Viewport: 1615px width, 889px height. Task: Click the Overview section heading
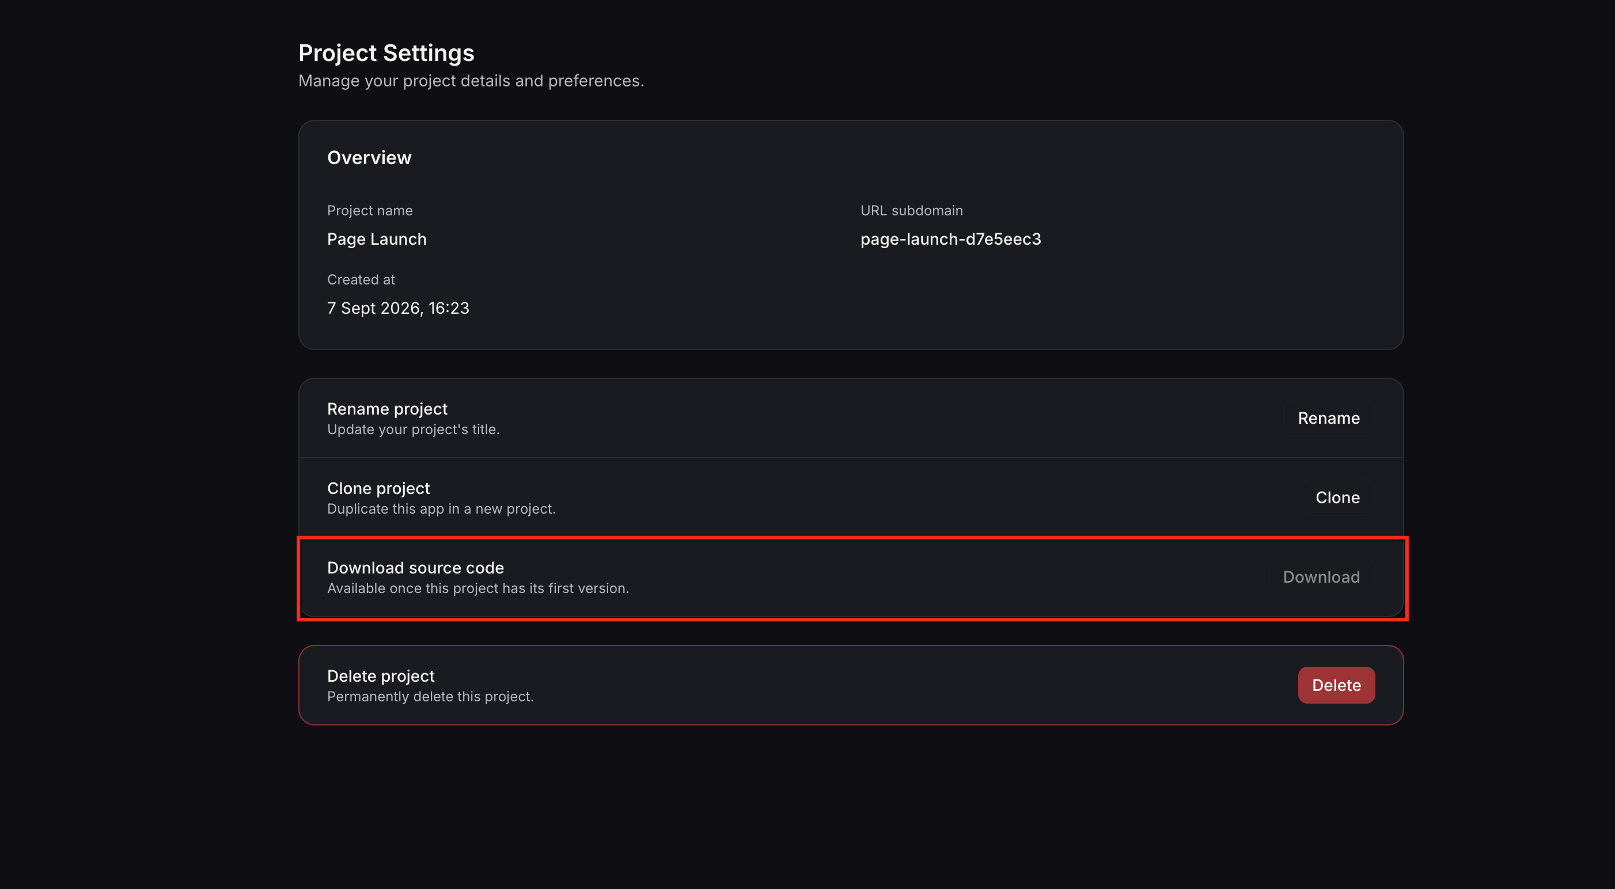click(369, 158)
